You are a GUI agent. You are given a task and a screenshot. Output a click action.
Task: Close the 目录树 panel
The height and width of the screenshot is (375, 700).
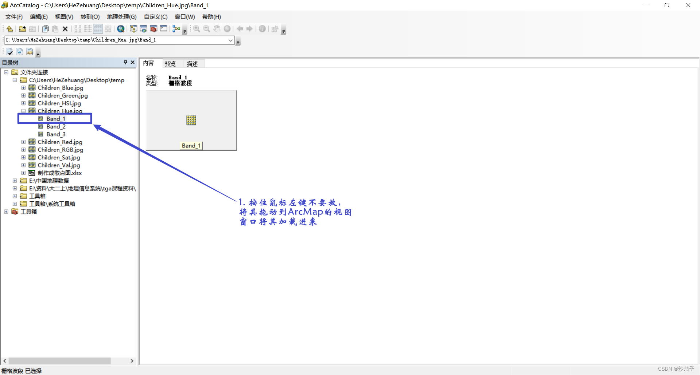pos(133,62)
